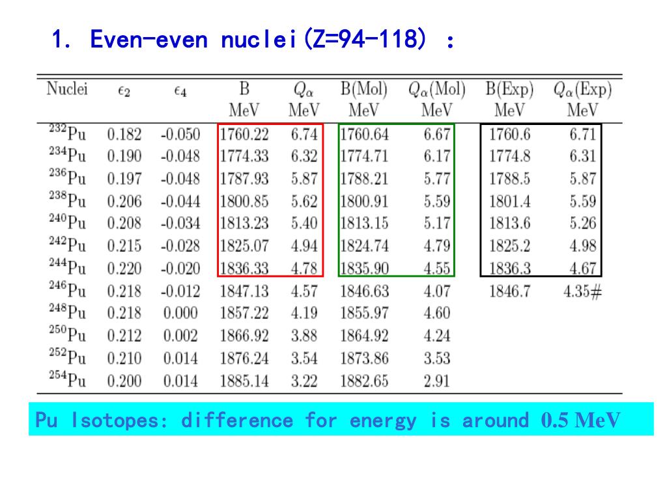Click the Qα(Exp) value 6.71

(x=583, y=134)
